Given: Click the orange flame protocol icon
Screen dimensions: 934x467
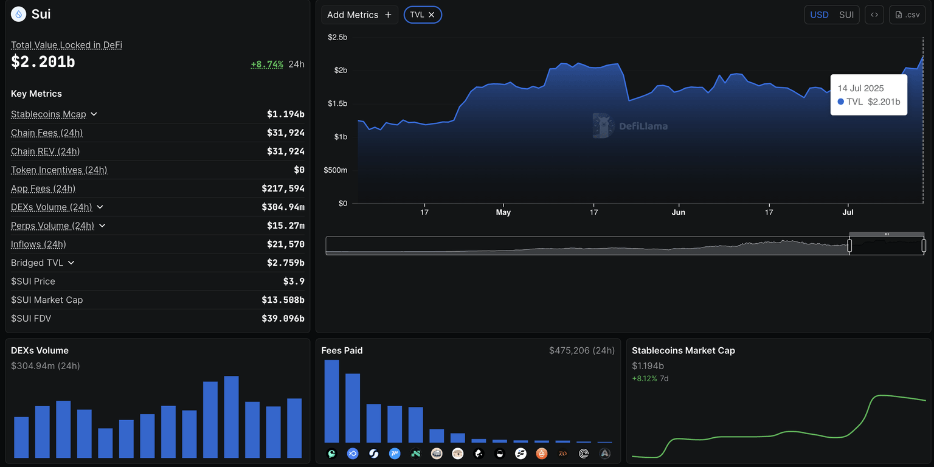Looking at the screenshot, I should 542,453.
